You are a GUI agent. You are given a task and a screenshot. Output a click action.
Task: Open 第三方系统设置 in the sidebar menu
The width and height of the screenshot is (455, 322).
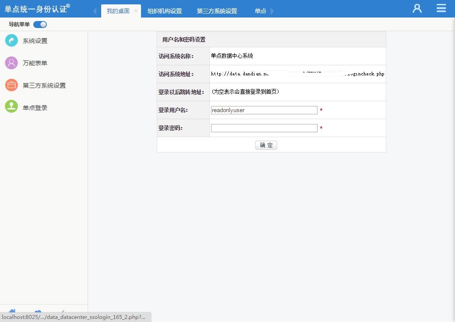coord(44,85)
